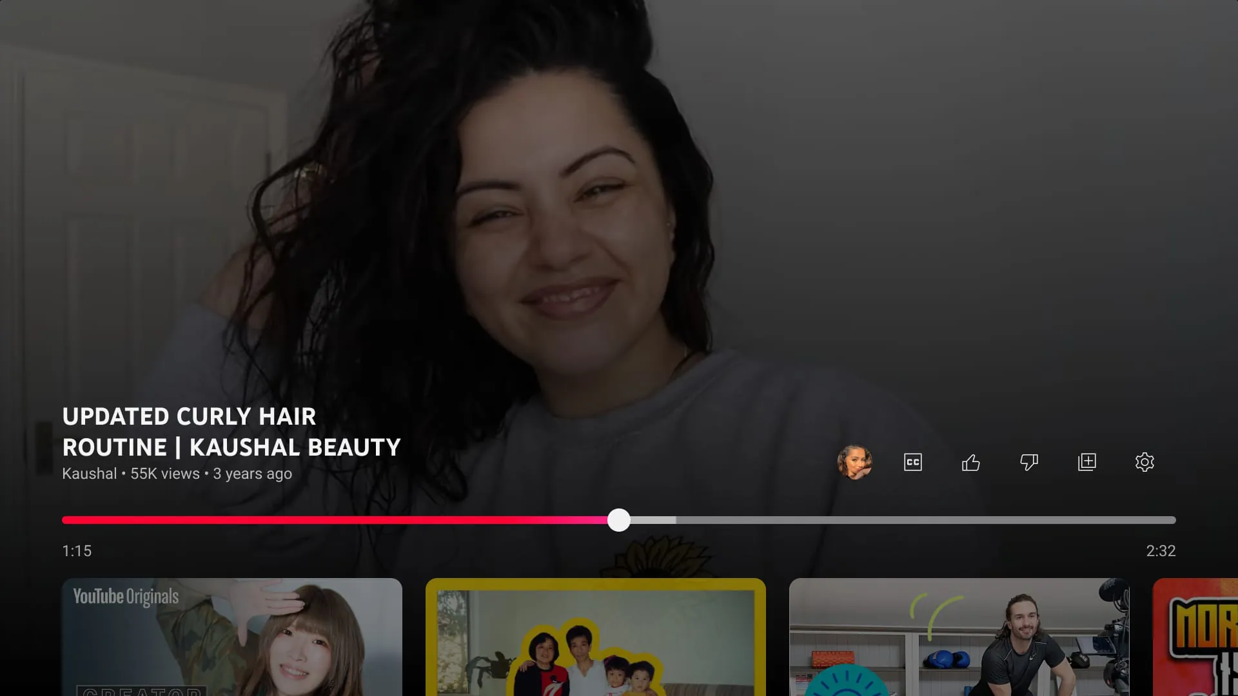Viewport: 1238px width, 696px height.
Task: Open the Kaushal channel via the avatar
Action: (854, 462)
